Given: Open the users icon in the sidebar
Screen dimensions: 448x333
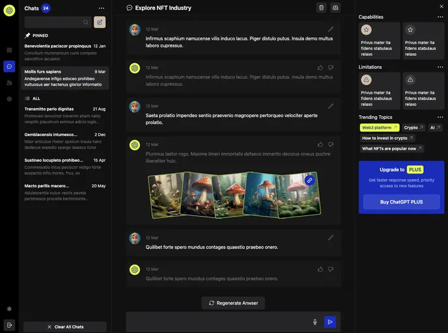Looking at the screenshot, I should (9, 83).
